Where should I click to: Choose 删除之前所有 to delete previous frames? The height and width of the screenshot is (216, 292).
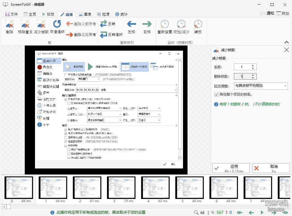pyautogui.click(x=81, y=24)
